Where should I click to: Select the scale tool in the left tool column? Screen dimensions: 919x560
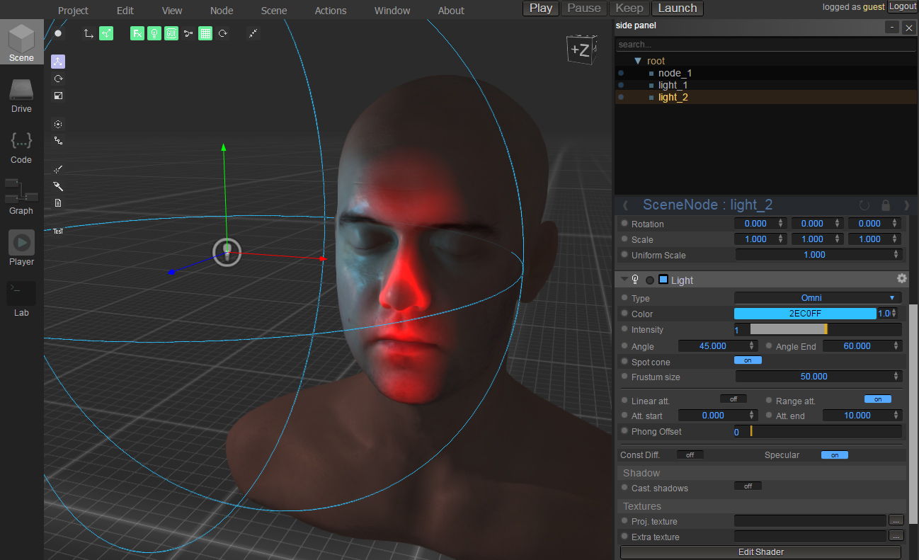click(x=58, y=96)
